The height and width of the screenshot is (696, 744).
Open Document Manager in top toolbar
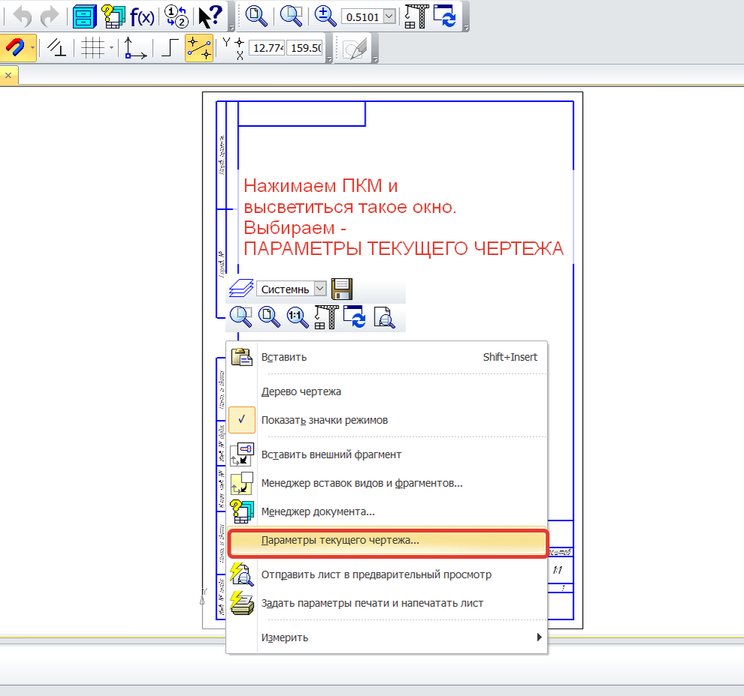point(113,16)
